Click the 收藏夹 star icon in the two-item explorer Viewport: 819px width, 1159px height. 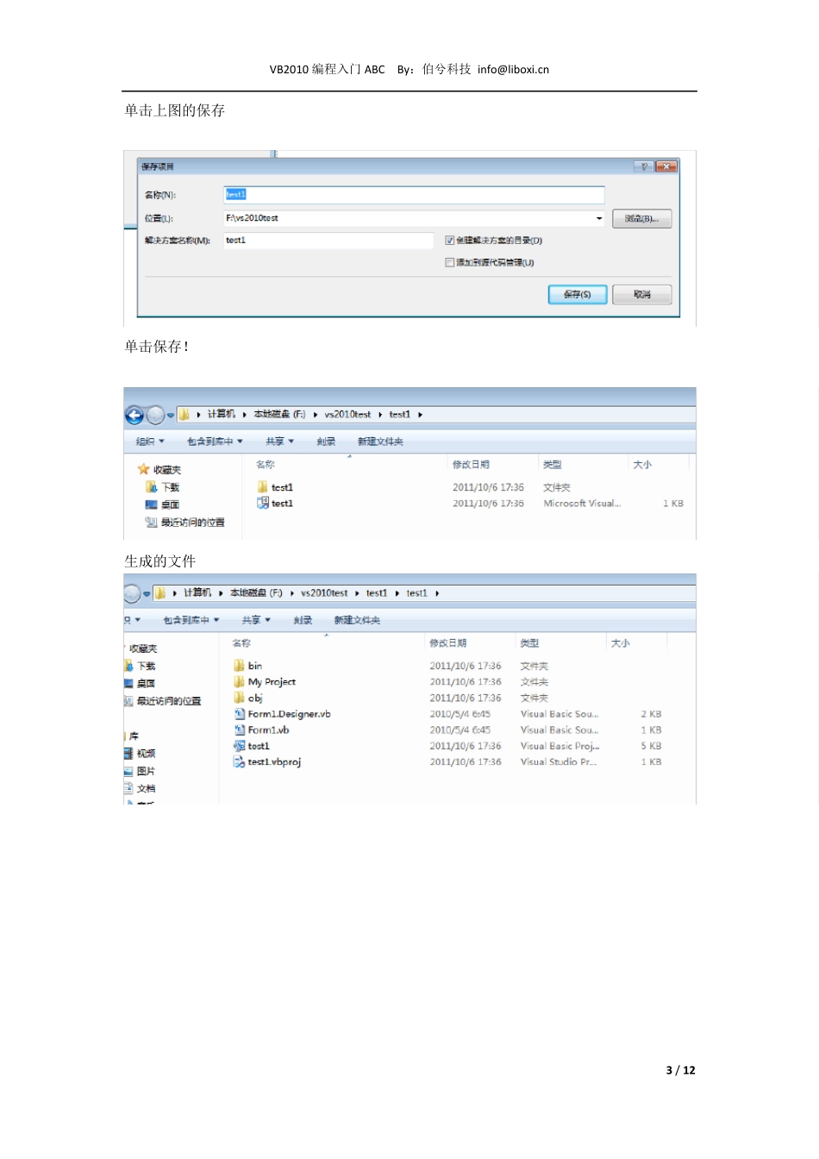pos(143,469)
